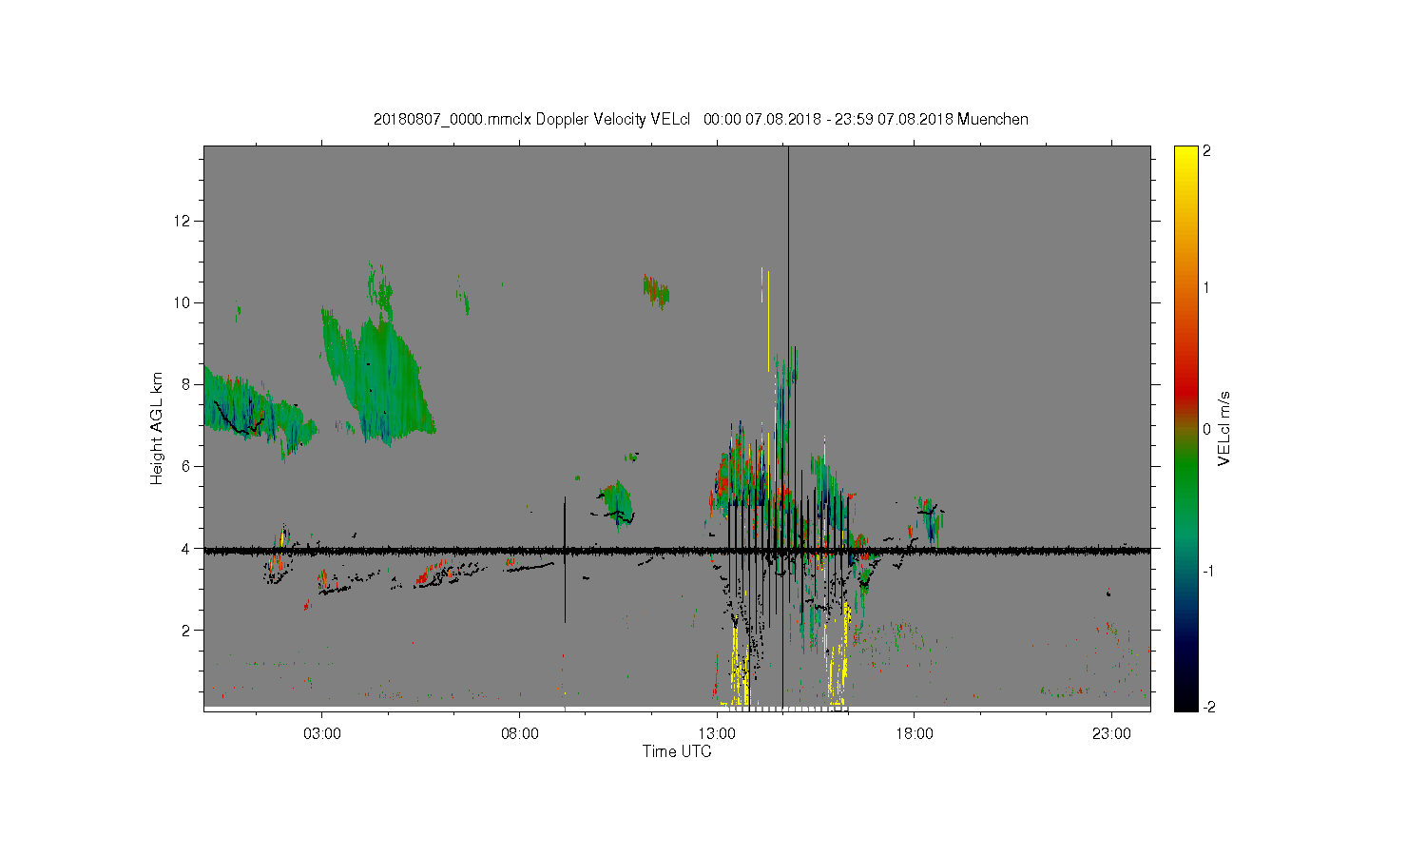Click the 23:00 time tick label
This screenshot has height=856, width=1426.
pos(1111,733)
